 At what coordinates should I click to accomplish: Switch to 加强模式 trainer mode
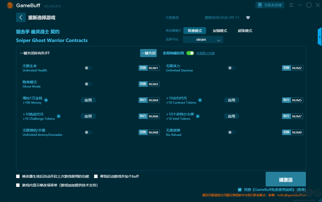click(220, 31)
